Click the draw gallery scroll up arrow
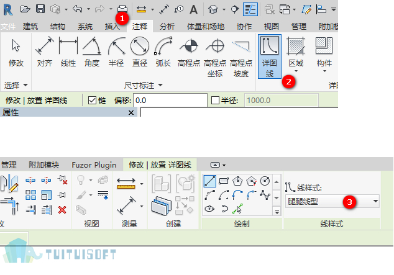 point(277,182)
